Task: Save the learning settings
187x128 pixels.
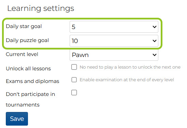Action: tap(17, 119)
